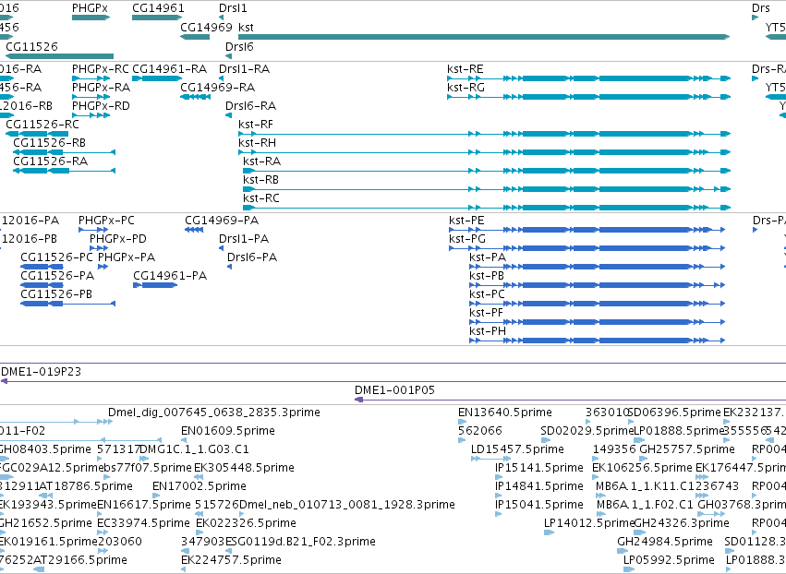Select the GH25757.5prime EST label

[x=687, y=449]
